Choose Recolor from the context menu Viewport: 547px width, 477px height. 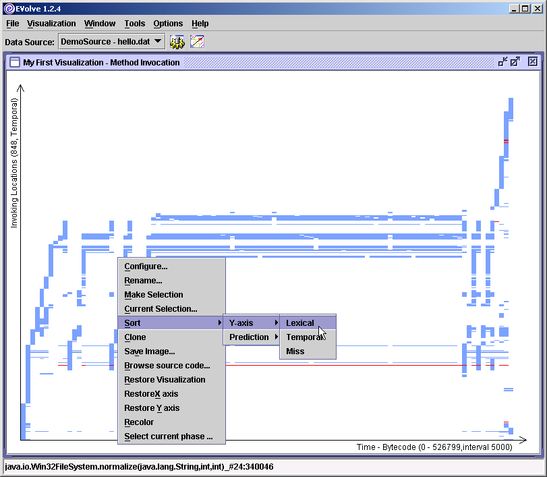point(171,422)
